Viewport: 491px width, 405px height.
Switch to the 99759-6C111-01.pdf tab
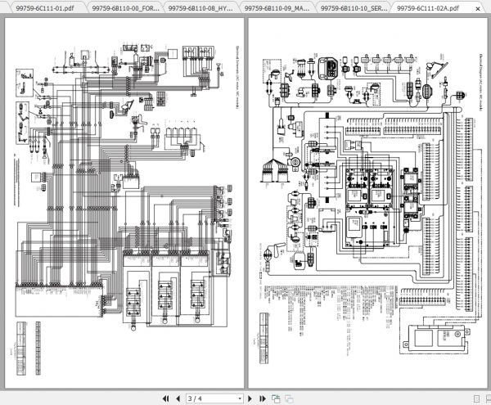(45, 8)
